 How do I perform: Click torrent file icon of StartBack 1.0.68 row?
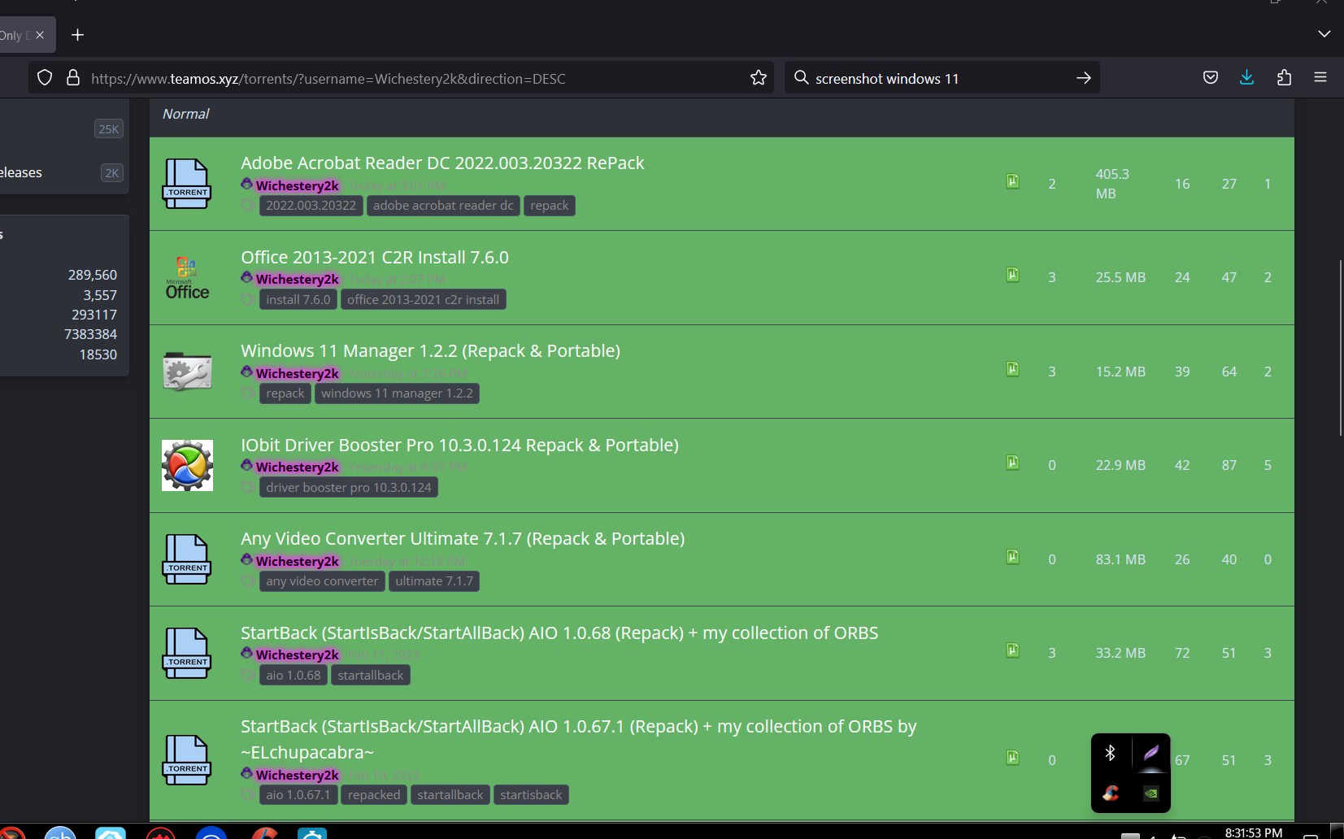[187, 653]
